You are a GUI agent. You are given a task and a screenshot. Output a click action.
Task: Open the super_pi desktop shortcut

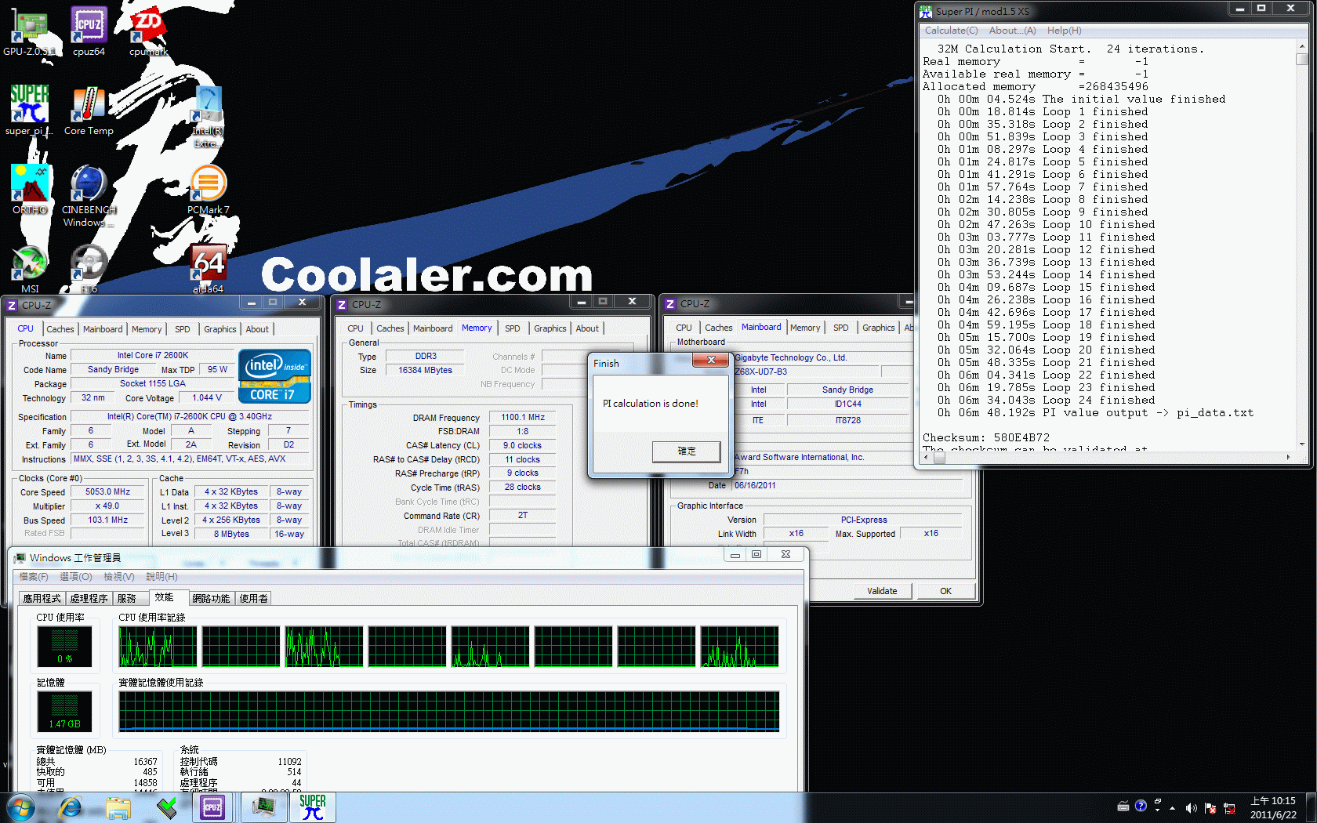pyautogui.click(x=29, y=111)
